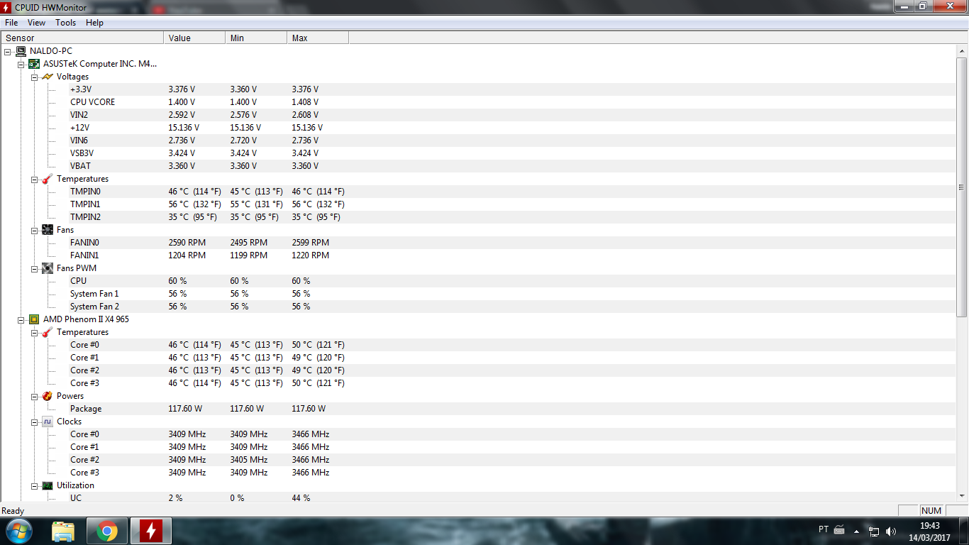Open File Explorer from taskbar
The height and width of the screenshot is (545, 969).
[x=63, y=531]
